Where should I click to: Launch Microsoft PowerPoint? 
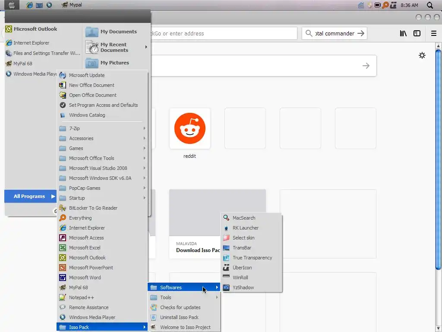pyautogui.click(x=102, y=268)
